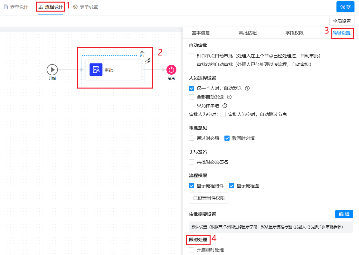Toggle 审批时必须签名 checkbox
Image resolution: width=359 pixels, height=255 pixels.
(x=192, y=162)
